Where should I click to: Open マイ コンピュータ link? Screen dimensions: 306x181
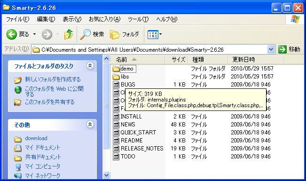[43, 166]
